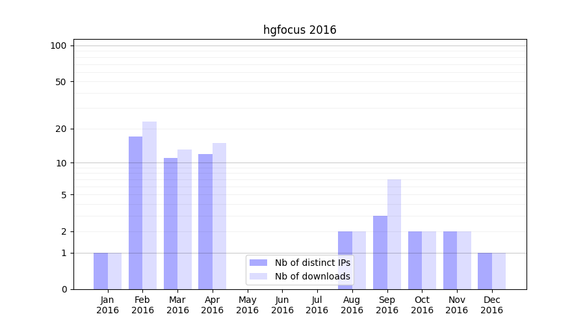This screenshot has width=585, height=325.
Task: Click the 'Nb of downloads' legend swatch
Action: [x=258, y=276]
